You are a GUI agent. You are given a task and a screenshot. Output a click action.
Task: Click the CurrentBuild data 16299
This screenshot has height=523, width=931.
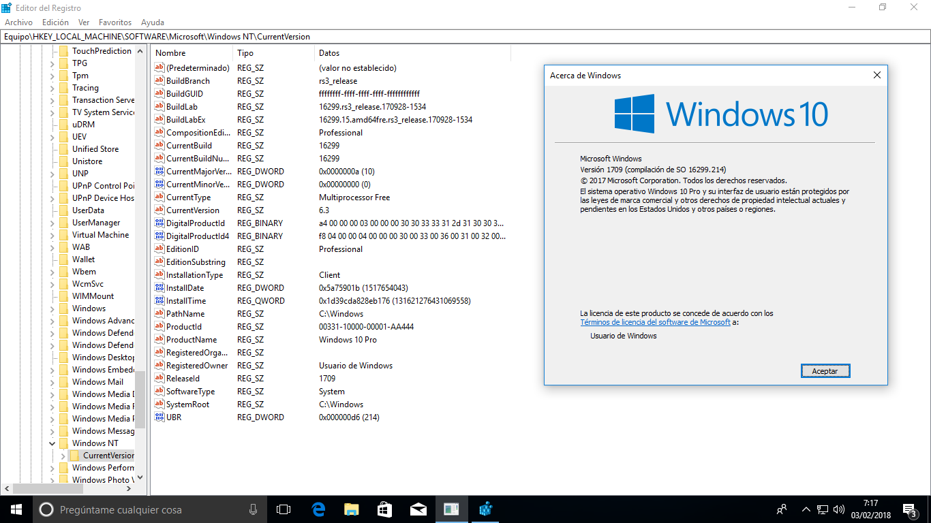[x=329, y=146]
